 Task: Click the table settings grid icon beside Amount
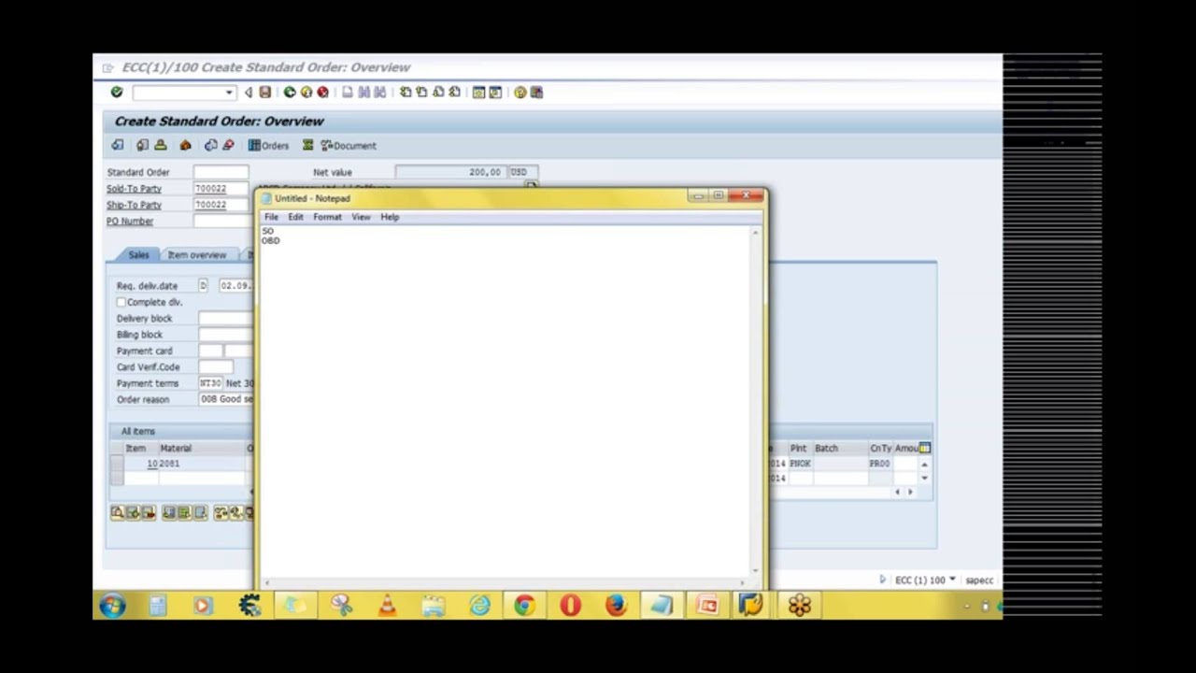[x=925, y=448]
